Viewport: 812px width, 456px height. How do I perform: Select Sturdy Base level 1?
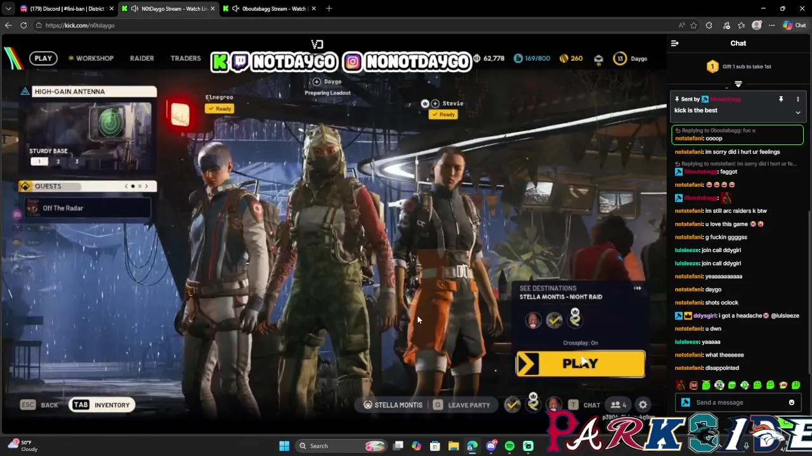[x=39, y=161]
